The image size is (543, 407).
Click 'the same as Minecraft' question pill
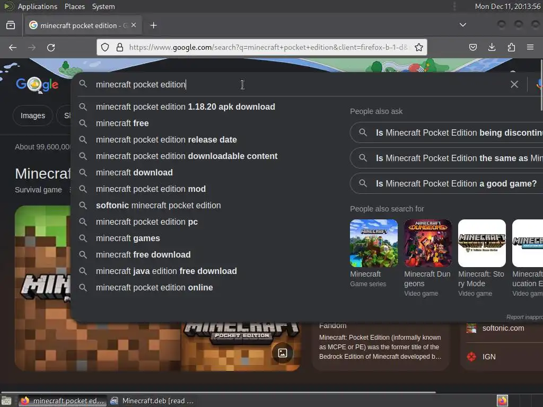click(446, 158)
